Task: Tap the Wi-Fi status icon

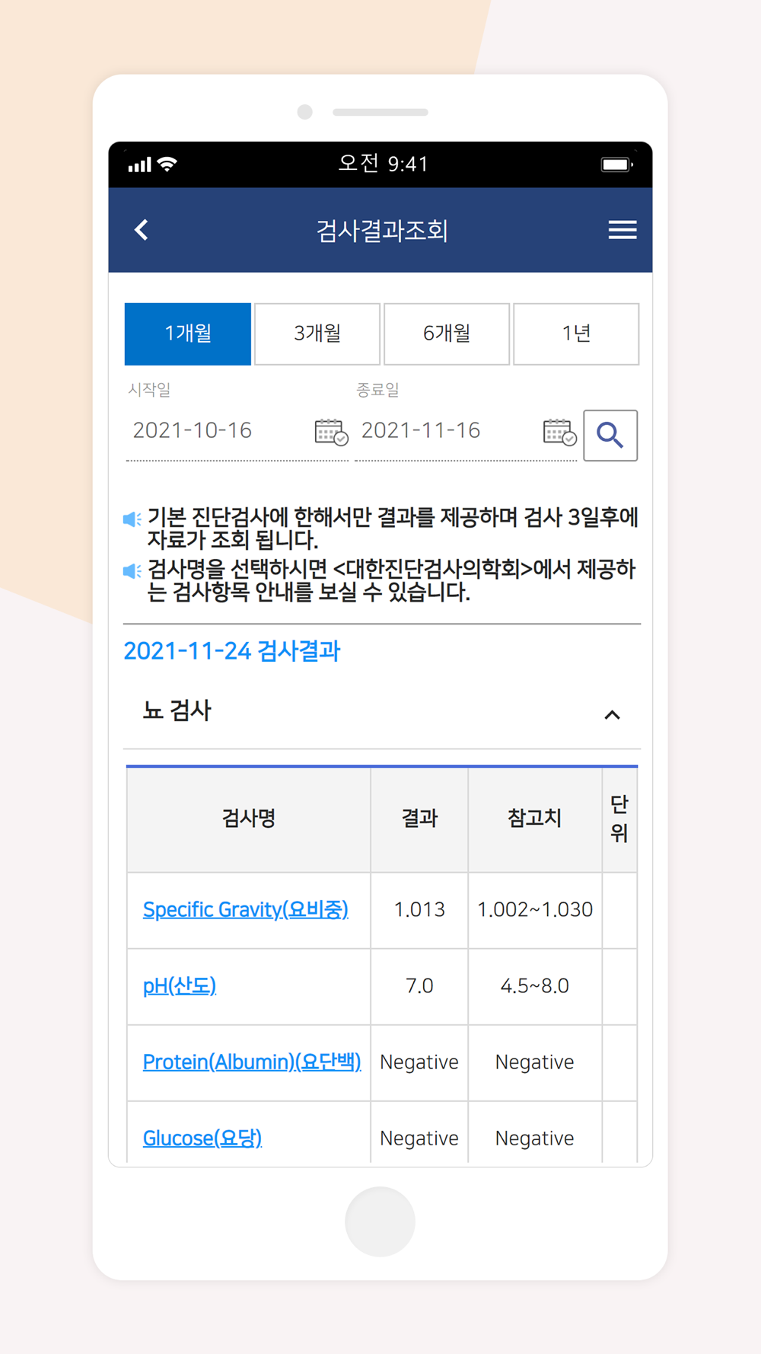Action: point(167,164)
